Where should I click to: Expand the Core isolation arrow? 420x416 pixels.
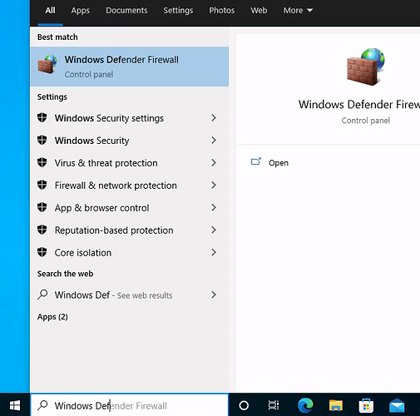tap(214, 252)
